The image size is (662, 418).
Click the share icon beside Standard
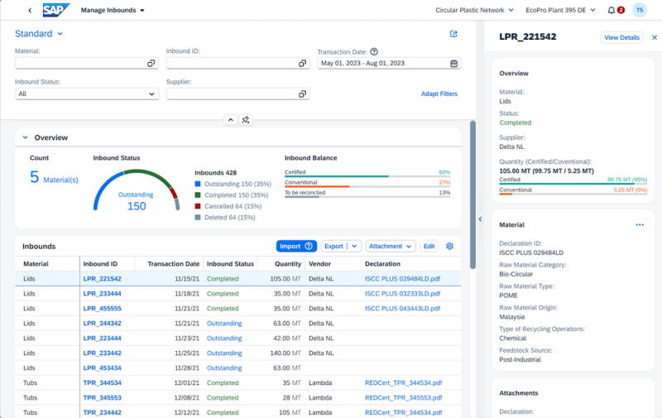pyautogui.click(x=453, y=34)
